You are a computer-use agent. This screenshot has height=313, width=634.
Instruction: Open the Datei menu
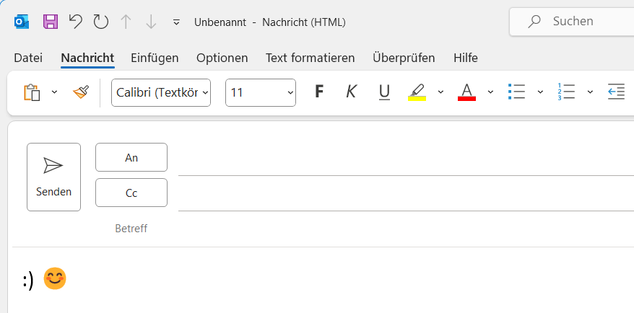[28, 58]
